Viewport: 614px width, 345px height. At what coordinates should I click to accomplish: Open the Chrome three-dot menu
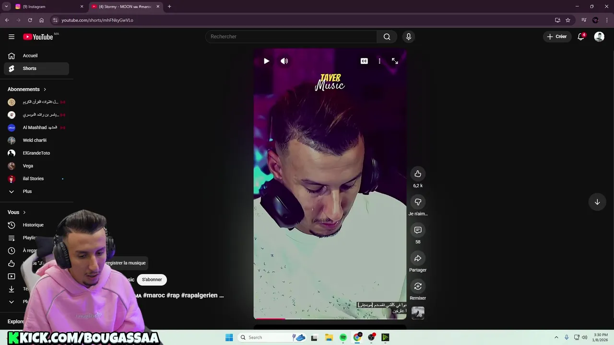(x=607, y=20)
